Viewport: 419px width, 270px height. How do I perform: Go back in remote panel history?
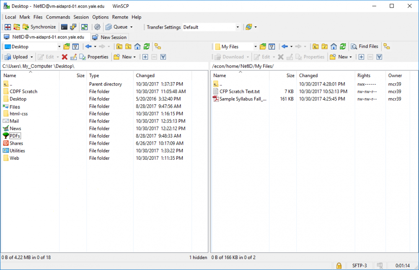(x=285, y=47)
